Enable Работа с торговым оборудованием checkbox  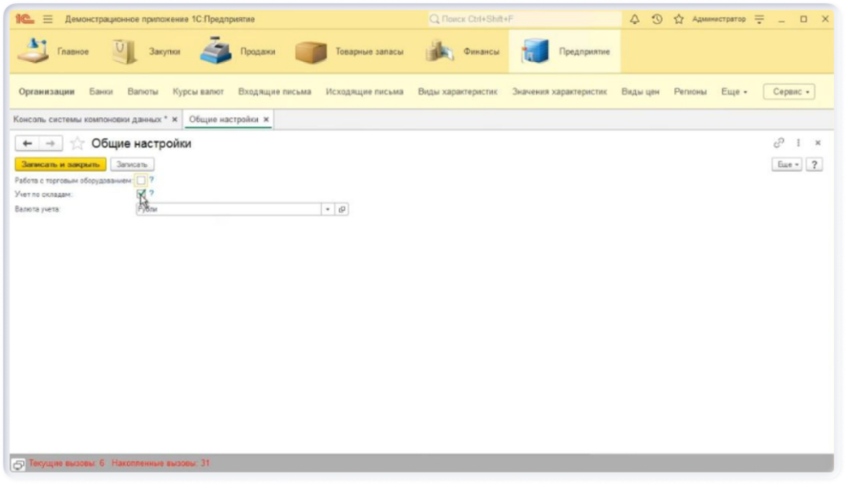click(141, 180)
